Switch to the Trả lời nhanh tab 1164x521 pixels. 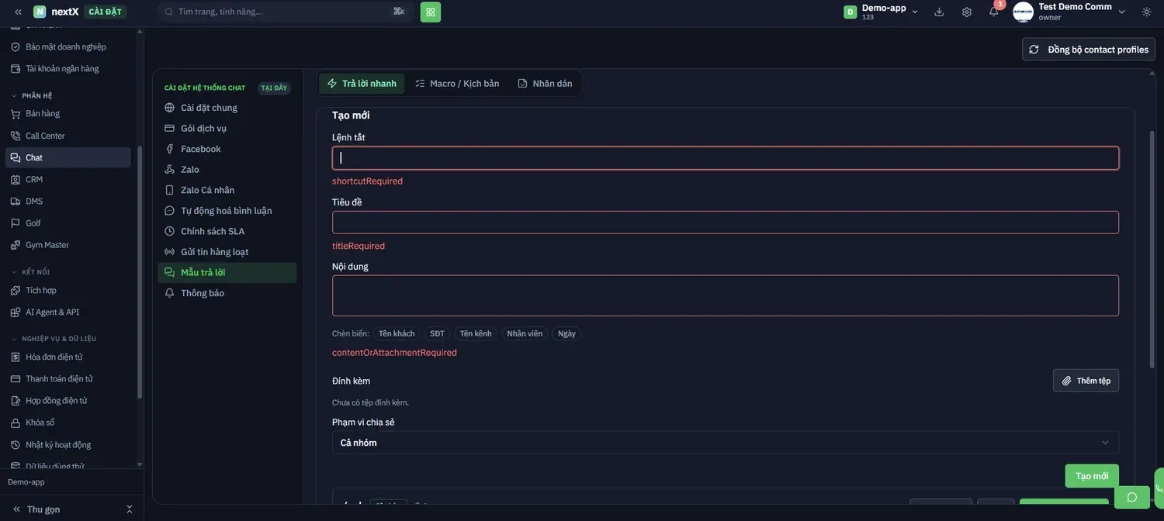click(x=362, y=84)
